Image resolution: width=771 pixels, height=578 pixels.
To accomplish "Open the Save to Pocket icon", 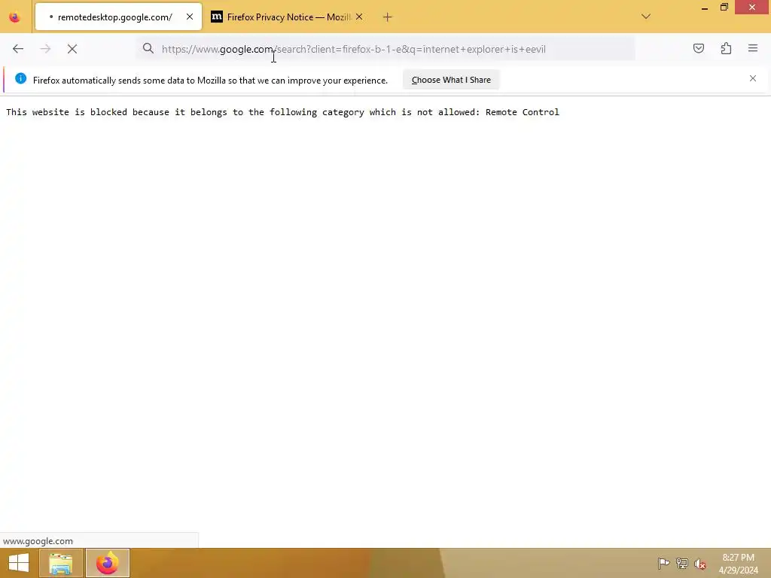I will point(698,48).
